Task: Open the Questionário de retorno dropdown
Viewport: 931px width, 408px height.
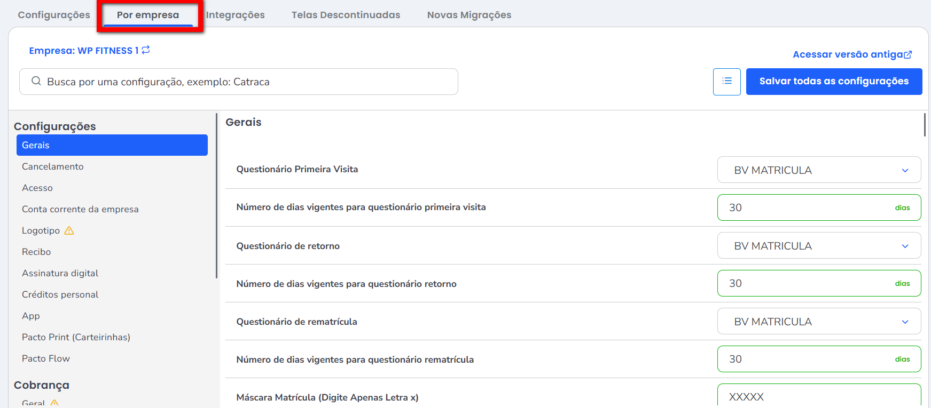Action: [x=819, y=246]
